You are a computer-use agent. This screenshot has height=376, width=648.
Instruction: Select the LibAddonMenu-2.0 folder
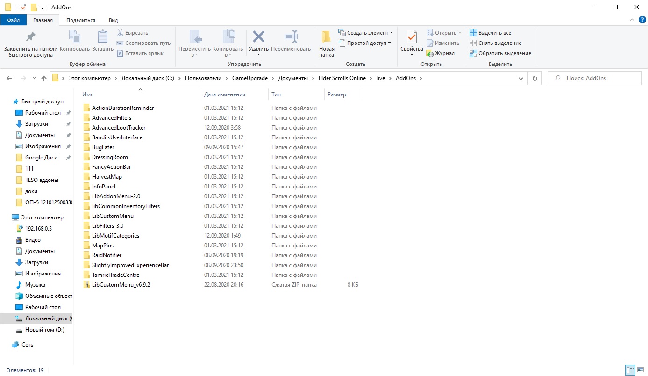[x=116, y=196]
